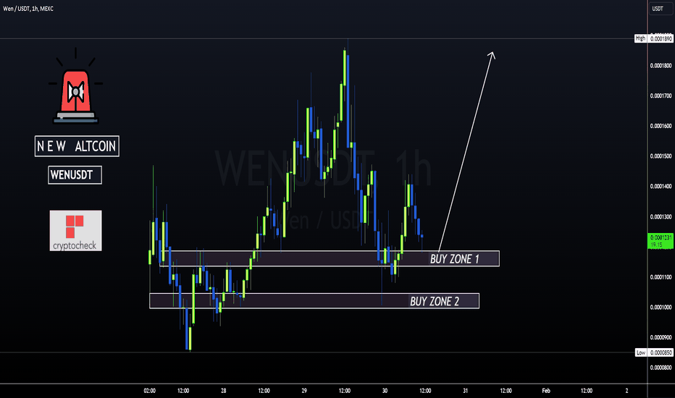
Task: Click the 29 date label on time axis
Action: coord(304,391)
